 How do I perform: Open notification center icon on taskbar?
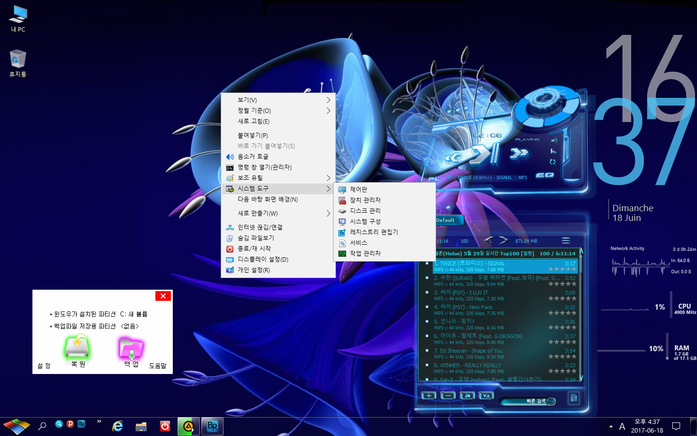(676, 426)
